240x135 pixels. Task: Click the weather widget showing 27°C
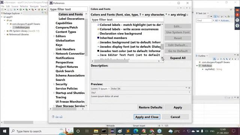click(174, 131)
